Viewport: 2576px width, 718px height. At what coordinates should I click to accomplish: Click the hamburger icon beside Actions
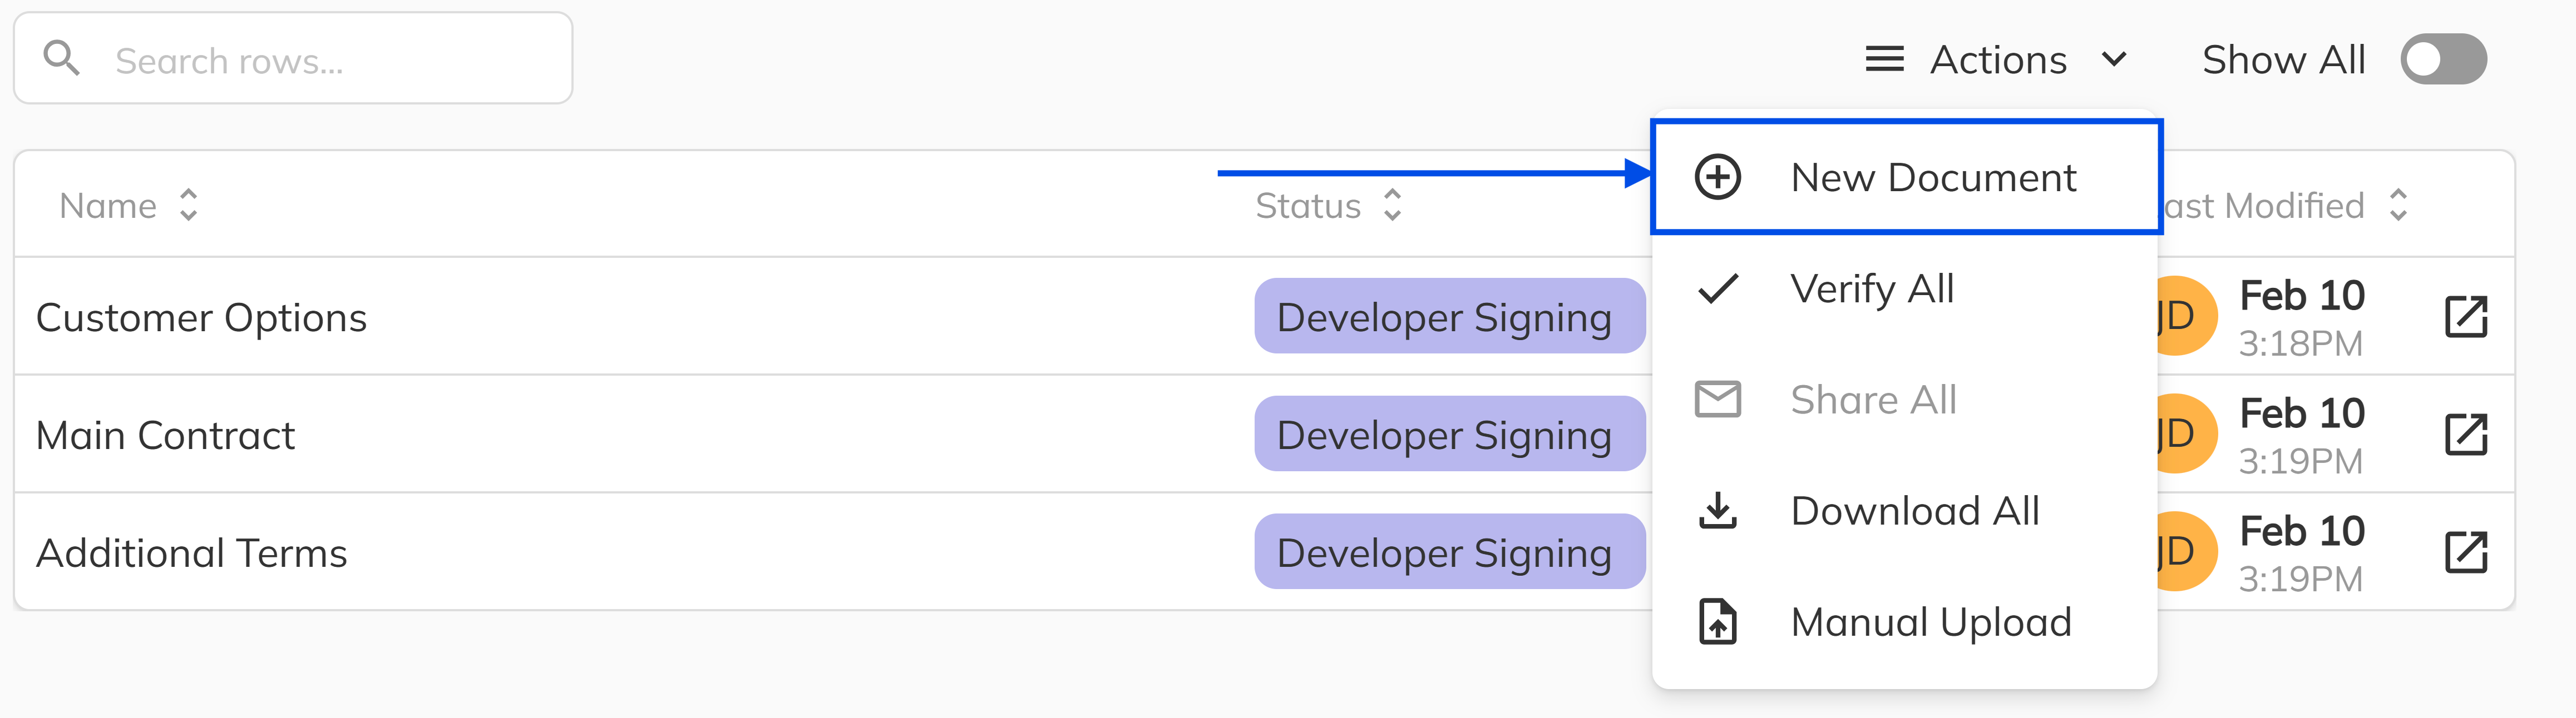pyautogui.click(x=1884, y=59)
